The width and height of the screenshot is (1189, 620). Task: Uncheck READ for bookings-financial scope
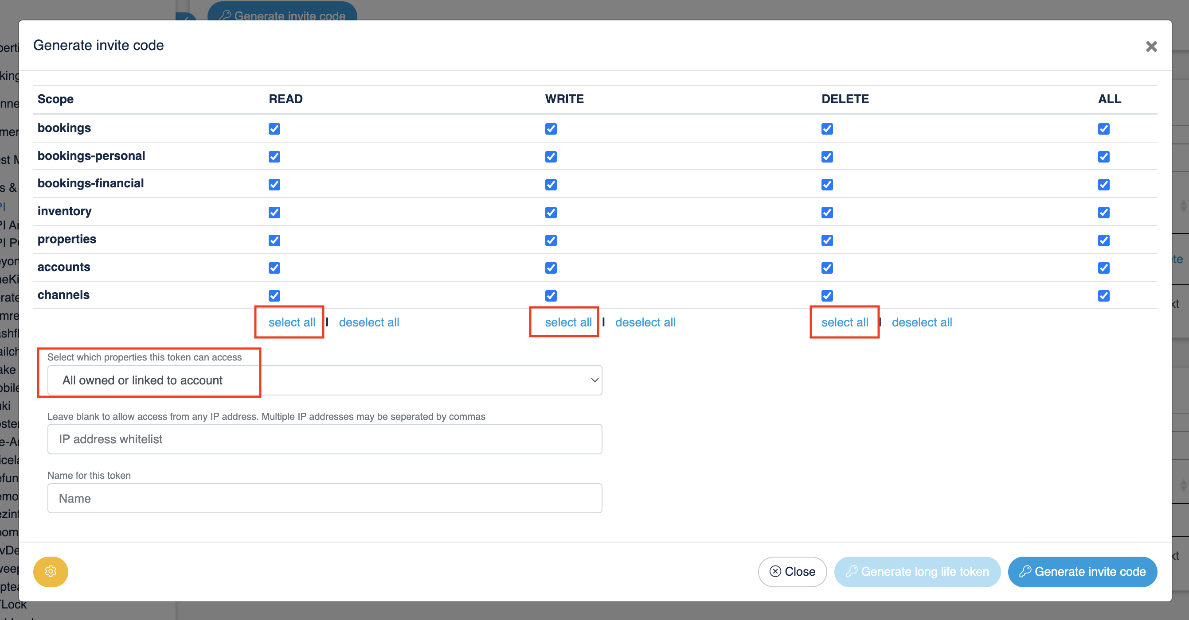[274, 184]
